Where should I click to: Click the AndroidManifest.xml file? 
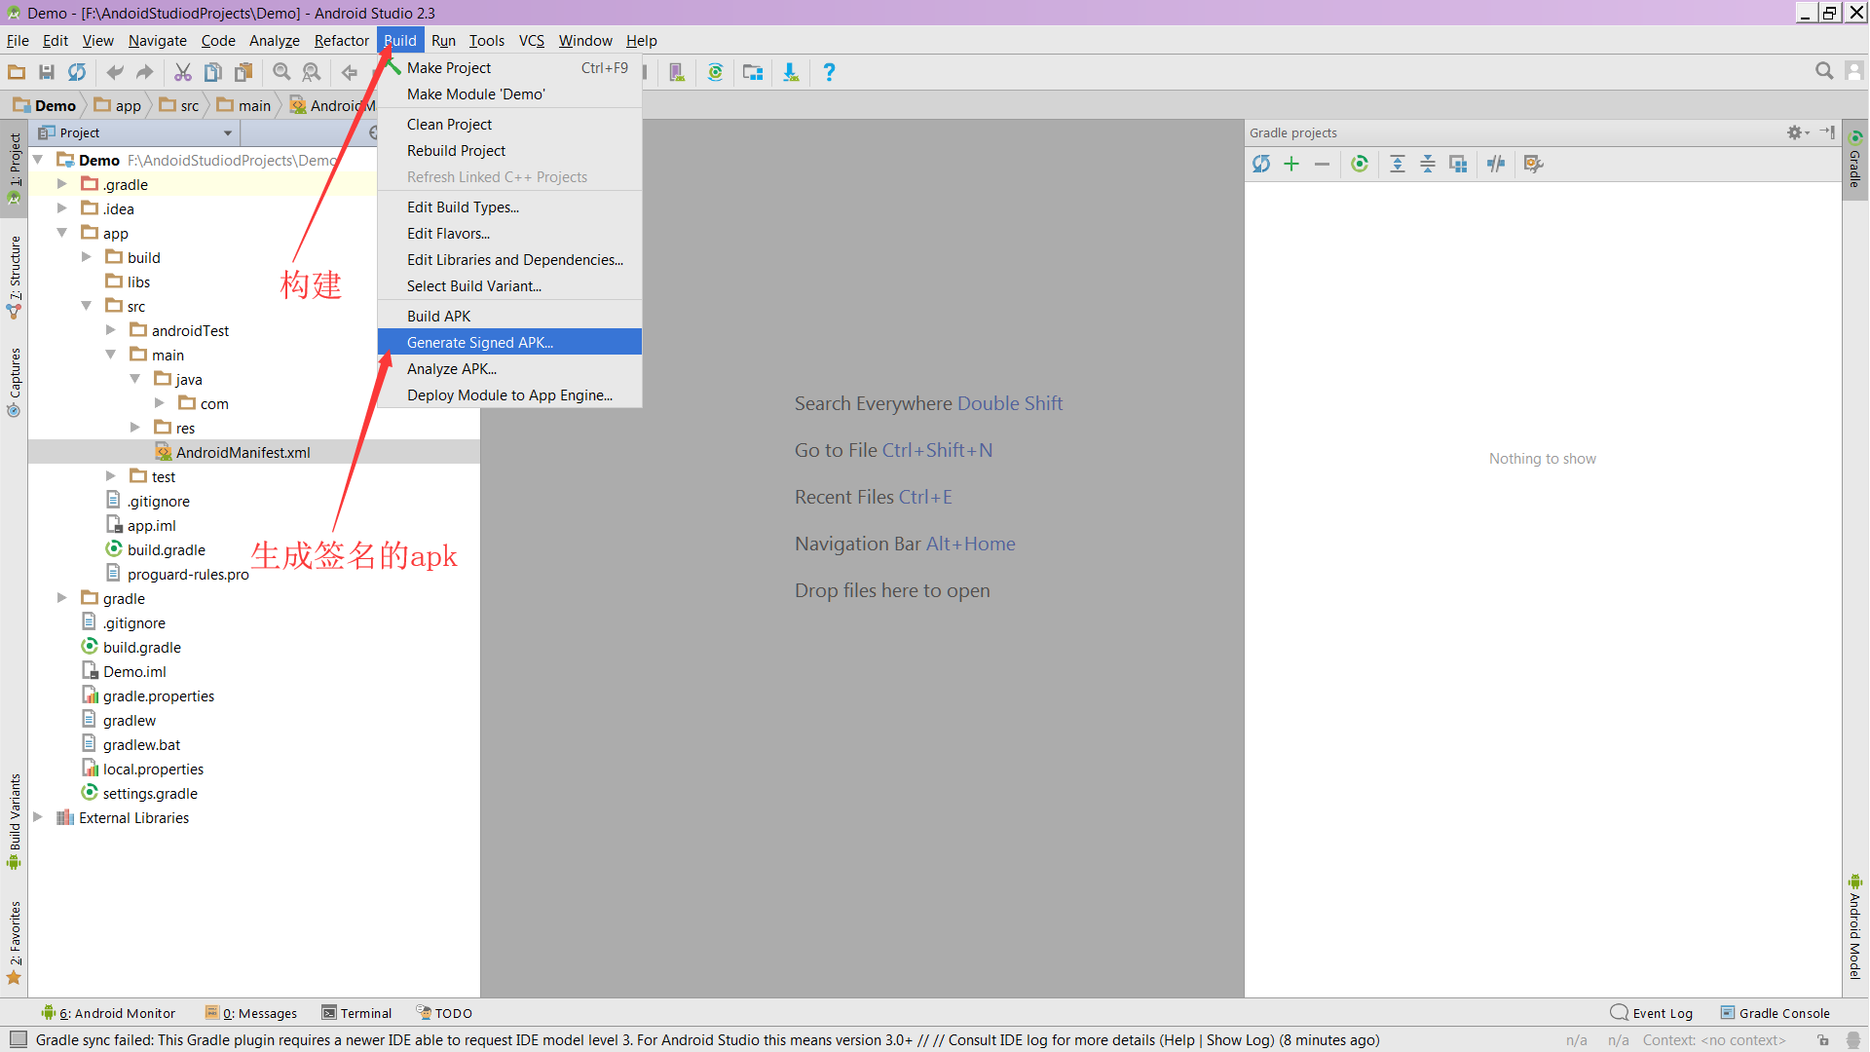click(x=244, y=452)
